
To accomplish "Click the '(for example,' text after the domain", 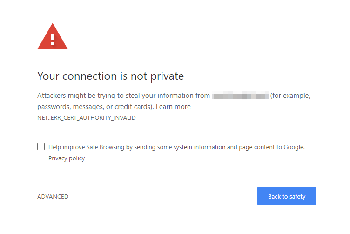I will [x=290, y=96].
